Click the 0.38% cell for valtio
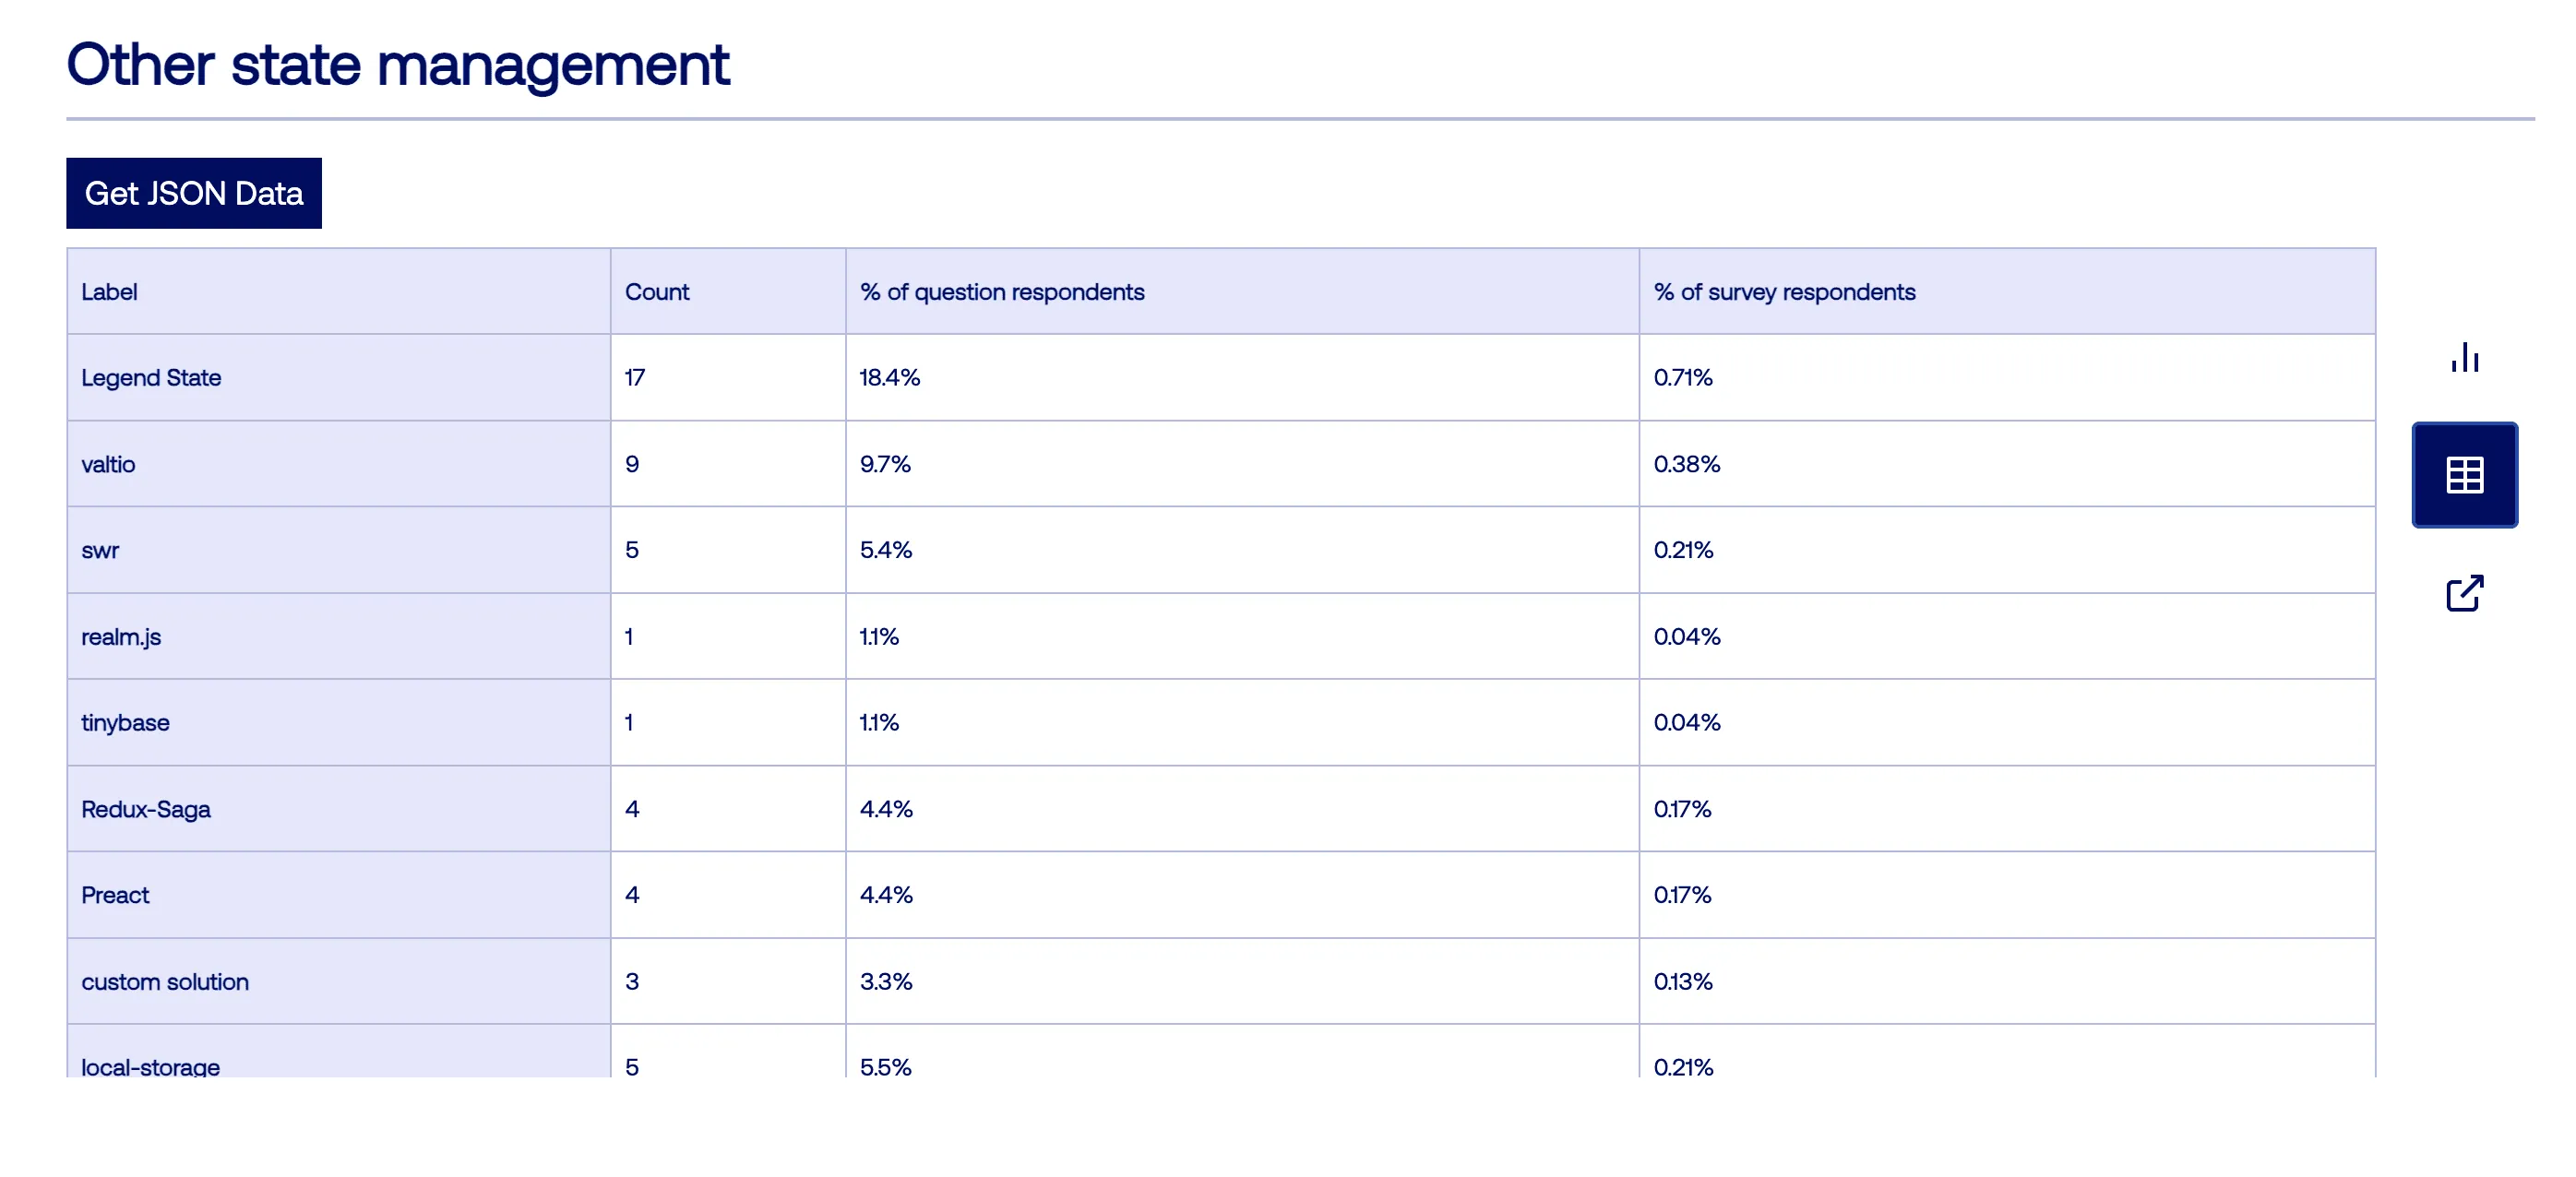The height and width of the screenshot is (1177, 2576). pyautogui.click(x=1687, y=464)
